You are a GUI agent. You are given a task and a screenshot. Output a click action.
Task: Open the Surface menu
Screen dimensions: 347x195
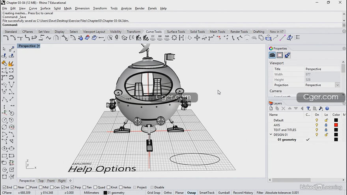[x=45, y=8]
